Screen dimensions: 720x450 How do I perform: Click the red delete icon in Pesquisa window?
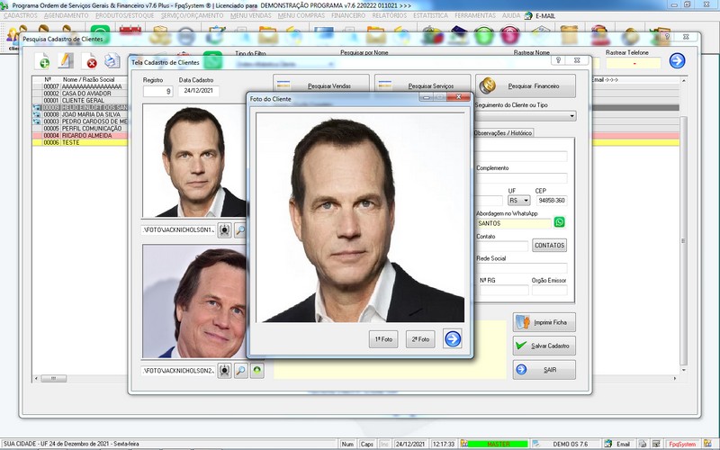pyautogui.click(x=89, y=60)
